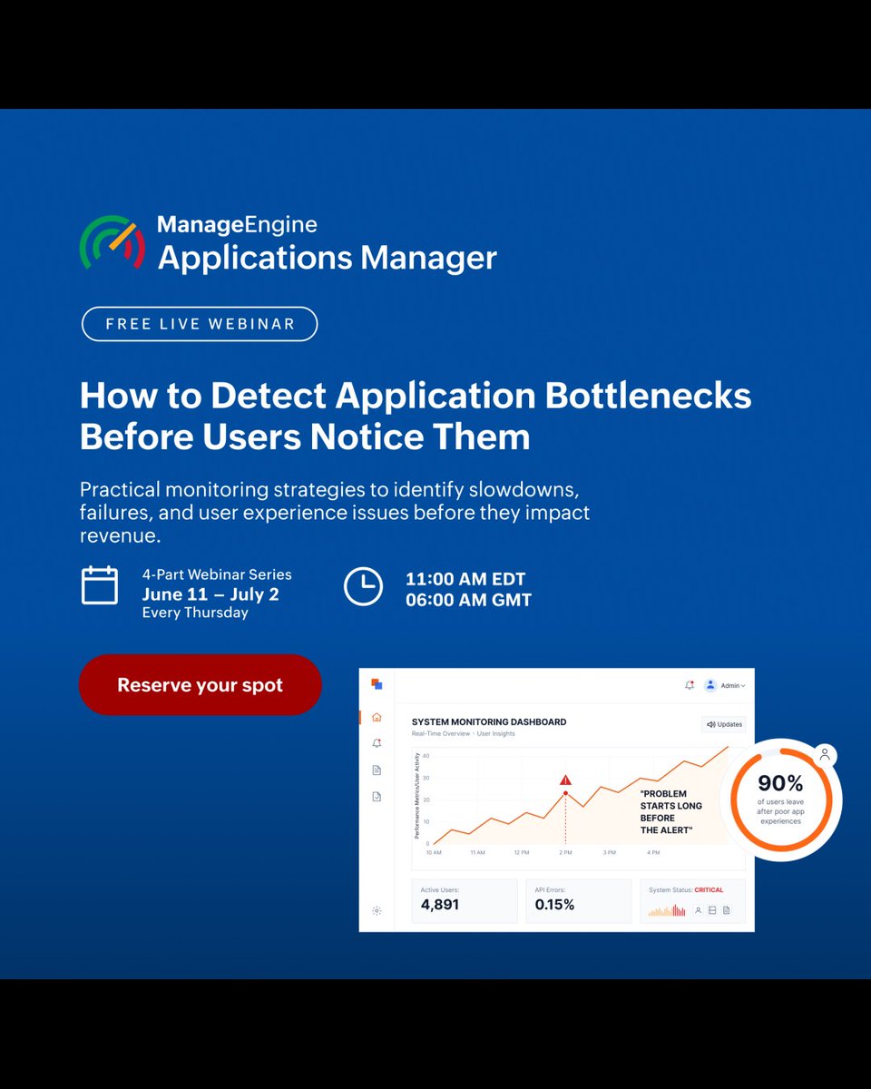Open the settings gear in dashboard sidebar
Image resolution: width=871 pixels, height=1089 pixels.
coord(377,910)
